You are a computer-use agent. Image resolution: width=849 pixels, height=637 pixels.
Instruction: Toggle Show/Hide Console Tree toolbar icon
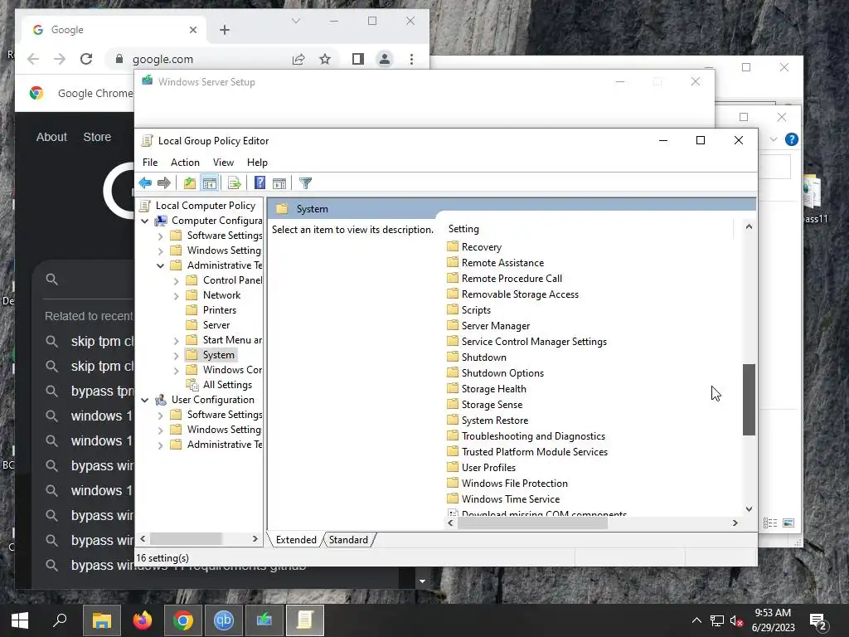210,183
